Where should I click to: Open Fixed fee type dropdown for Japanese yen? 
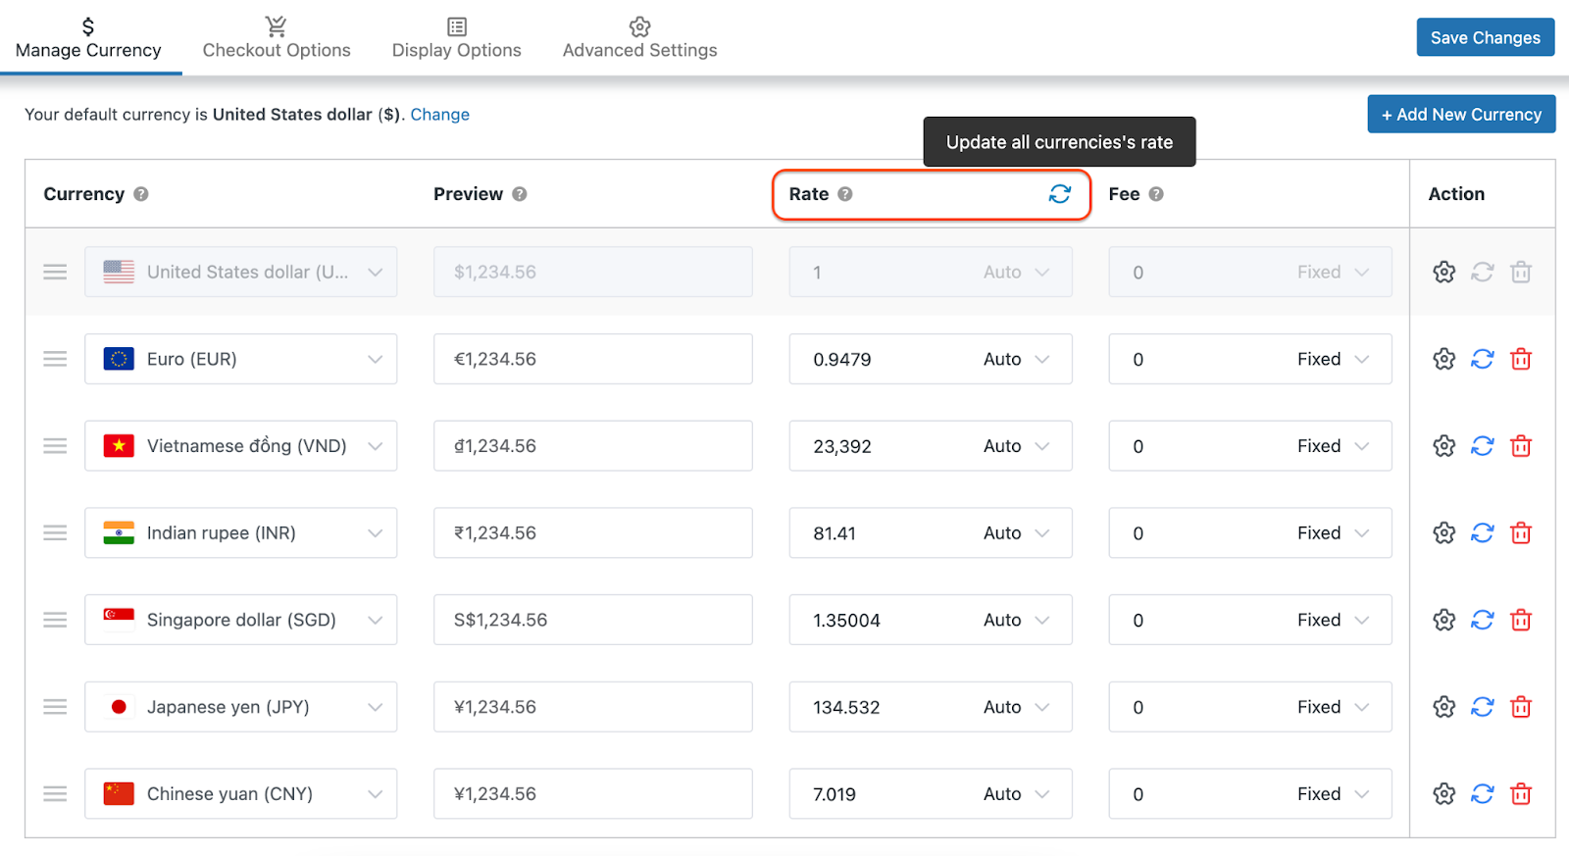[1332, 707]
